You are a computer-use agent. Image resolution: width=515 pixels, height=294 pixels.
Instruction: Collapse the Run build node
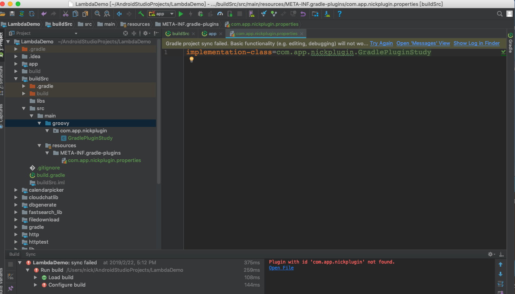tap(28, 270)
